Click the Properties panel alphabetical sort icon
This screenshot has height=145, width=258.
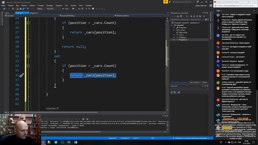175,92
